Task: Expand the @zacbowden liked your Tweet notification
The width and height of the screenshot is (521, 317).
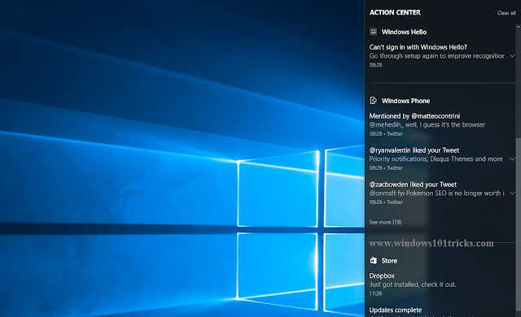Action: point(512,193)
